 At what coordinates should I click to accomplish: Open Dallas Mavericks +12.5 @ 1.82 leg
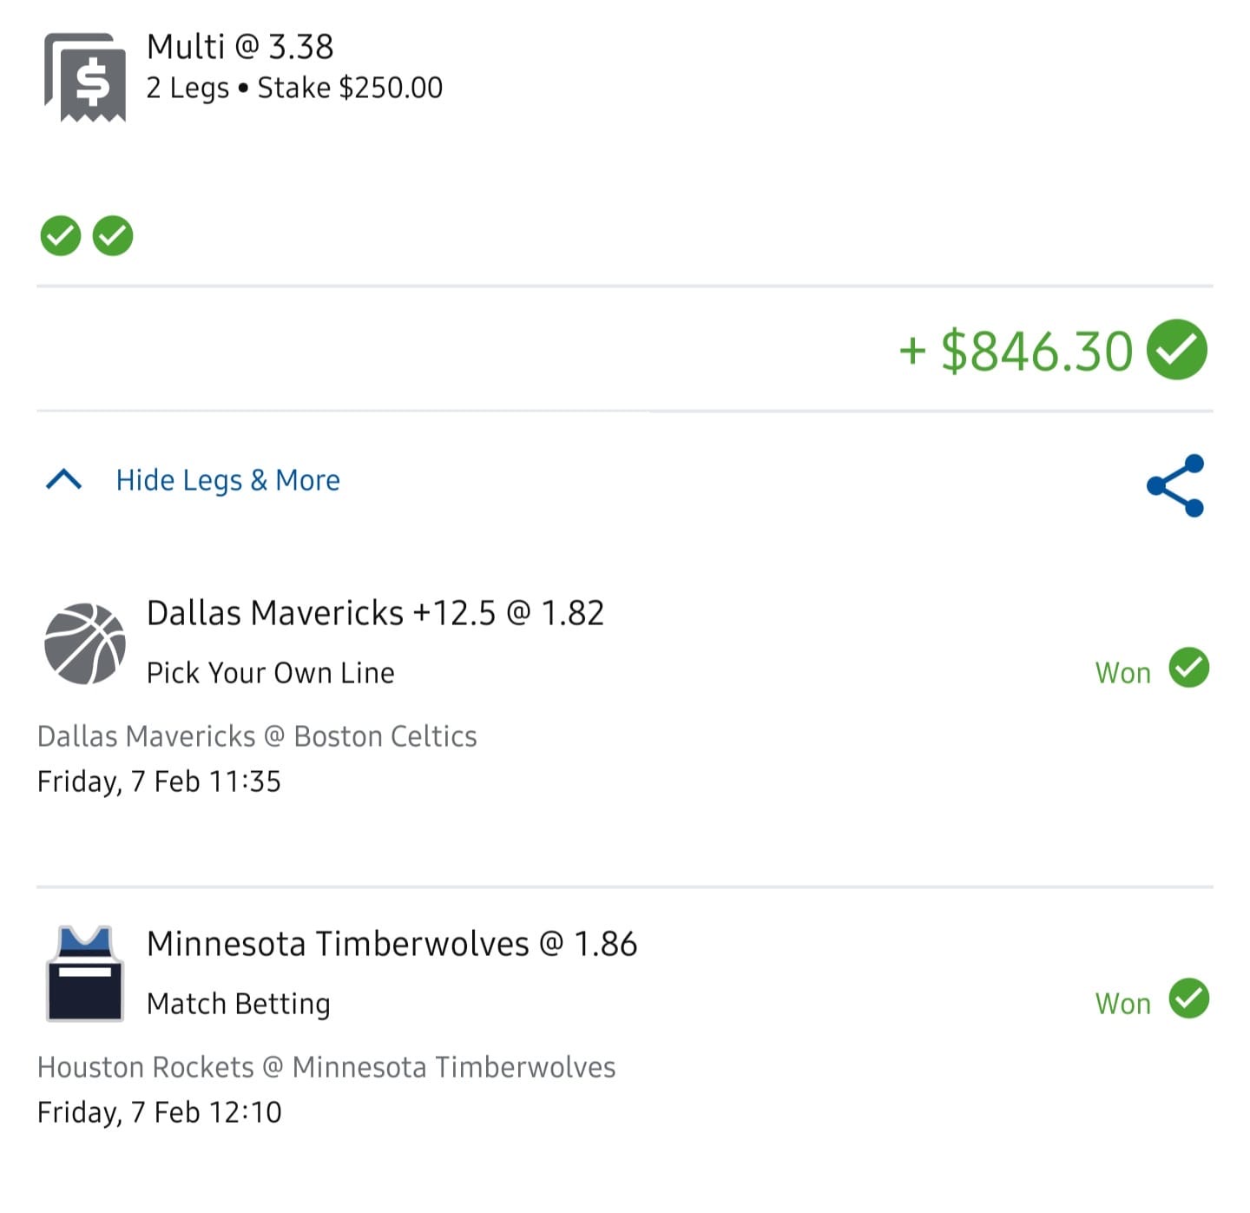click(375, 613)
